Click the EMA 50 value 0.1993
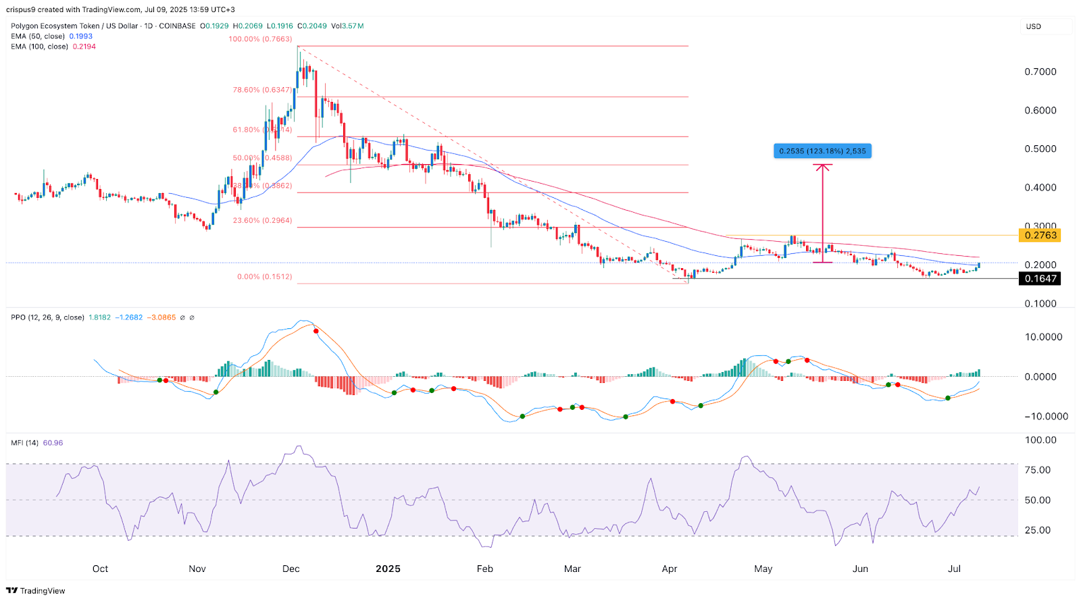The height and width of the screenshot is (601, 1081). (x=81, y=36)
